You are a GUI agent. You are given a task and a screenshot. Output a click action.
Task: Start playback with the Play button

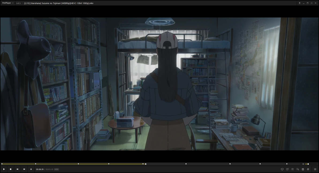pyautogui.click(x=4, y=169)
